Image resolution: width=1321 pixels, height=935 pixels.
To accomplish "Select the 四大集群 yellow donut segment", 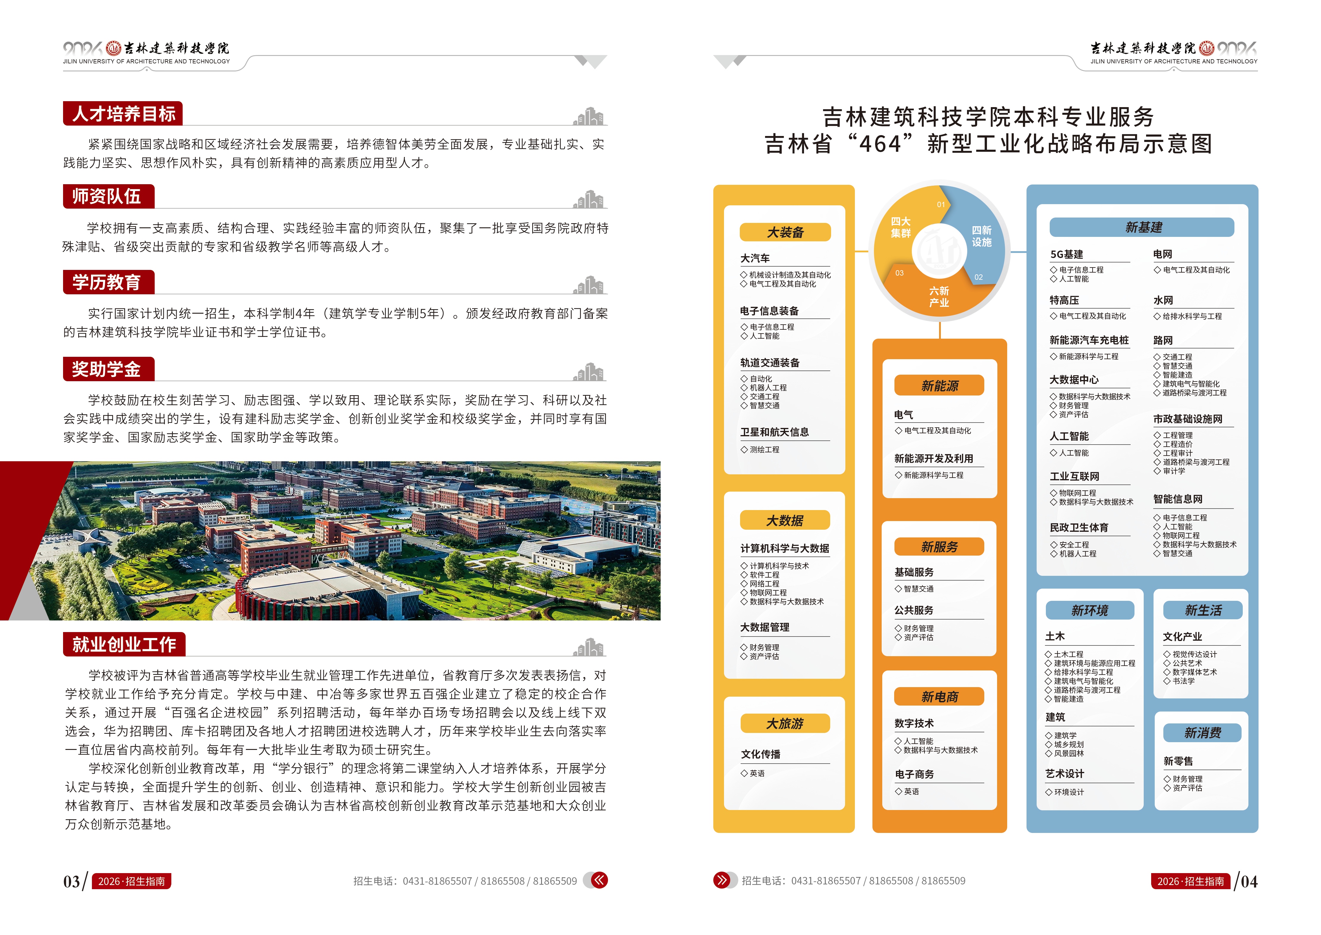I will pos(901,227).
